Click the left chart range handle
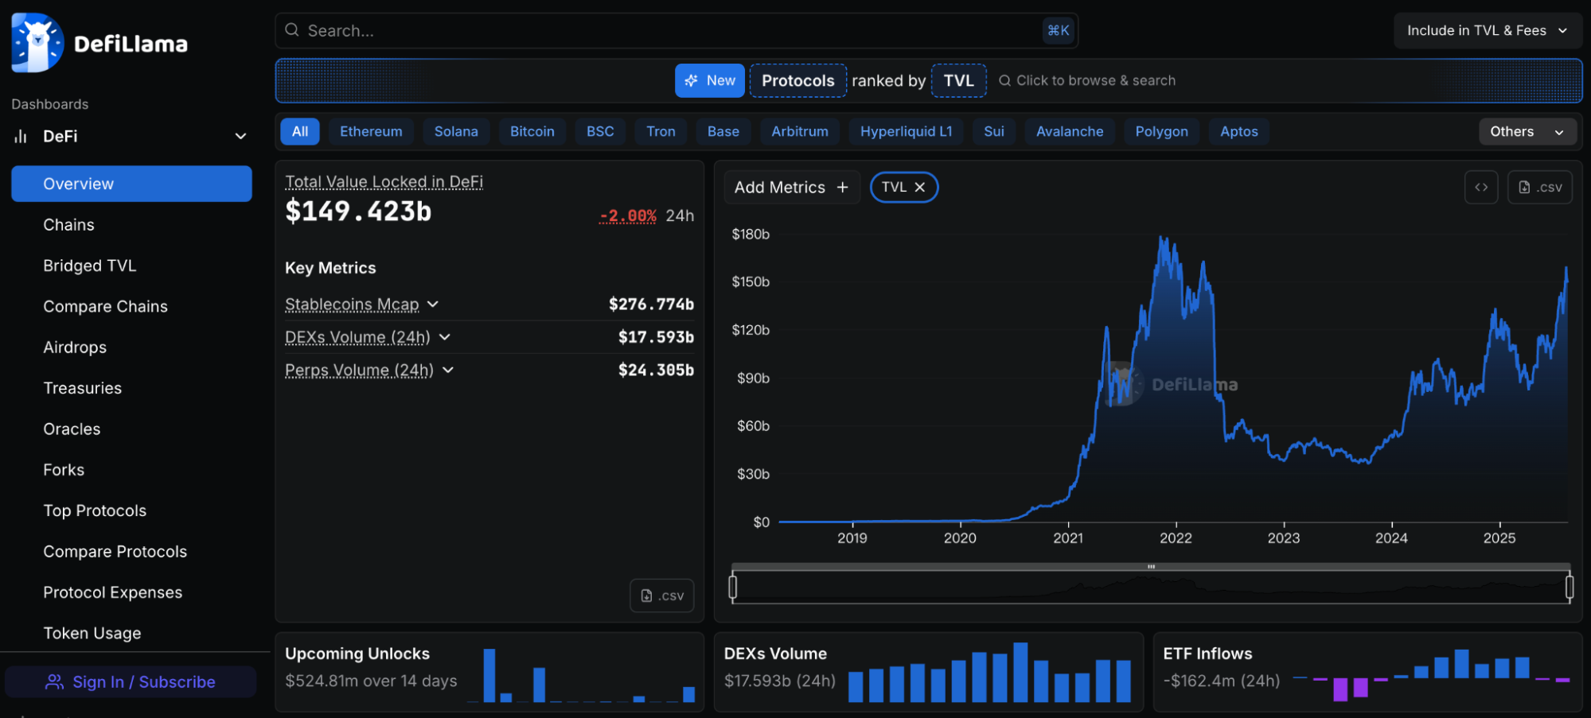1591x718 pixels. point(733,587)
